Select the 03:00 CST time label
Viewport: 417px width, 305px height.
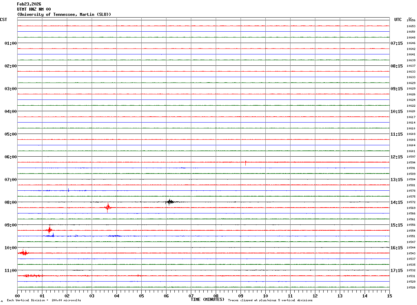[x=10, y=89]
